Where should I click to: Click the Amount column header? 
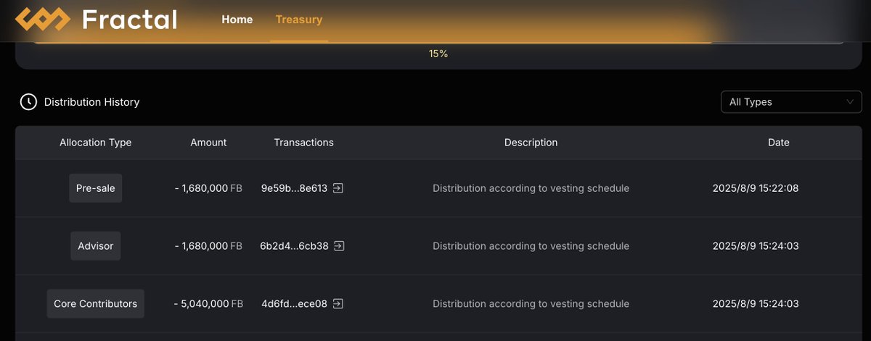[x=209, y=143]
